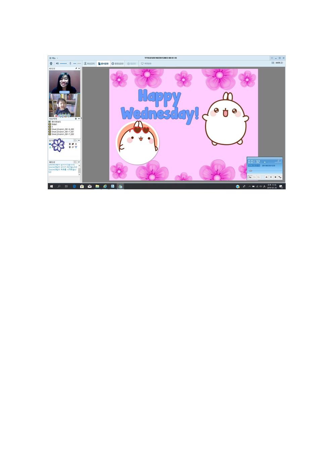Switch to the 동영상공유 tab
333x471 pixels.
[x=117, y=63]
